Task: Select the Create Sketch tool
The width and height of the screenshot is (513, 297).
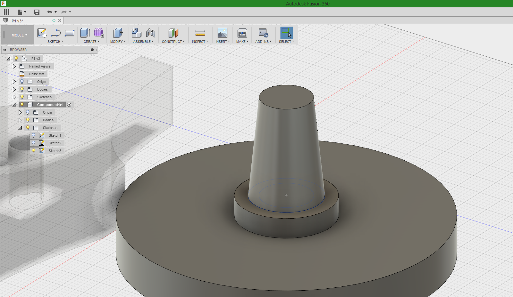Action: pyautogui.click(x=42, y=33)
